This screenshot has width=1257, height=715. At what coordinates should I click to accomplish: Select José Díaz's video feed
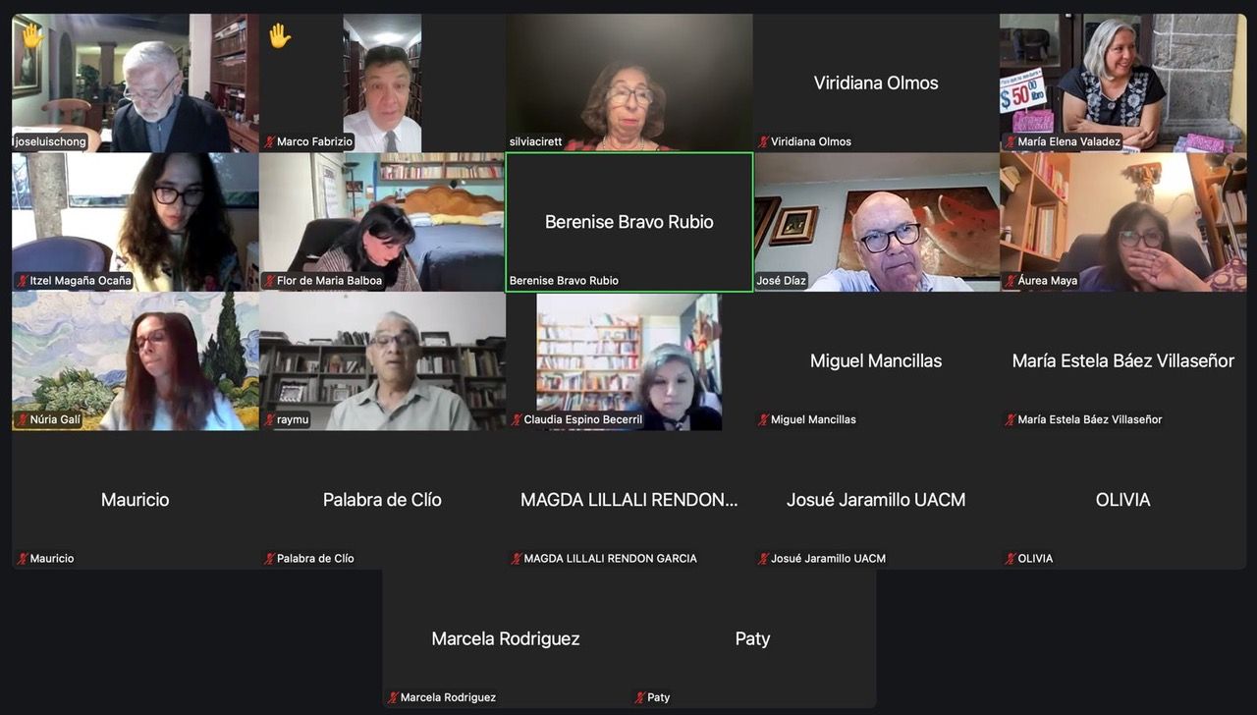(x=876, y=222)
